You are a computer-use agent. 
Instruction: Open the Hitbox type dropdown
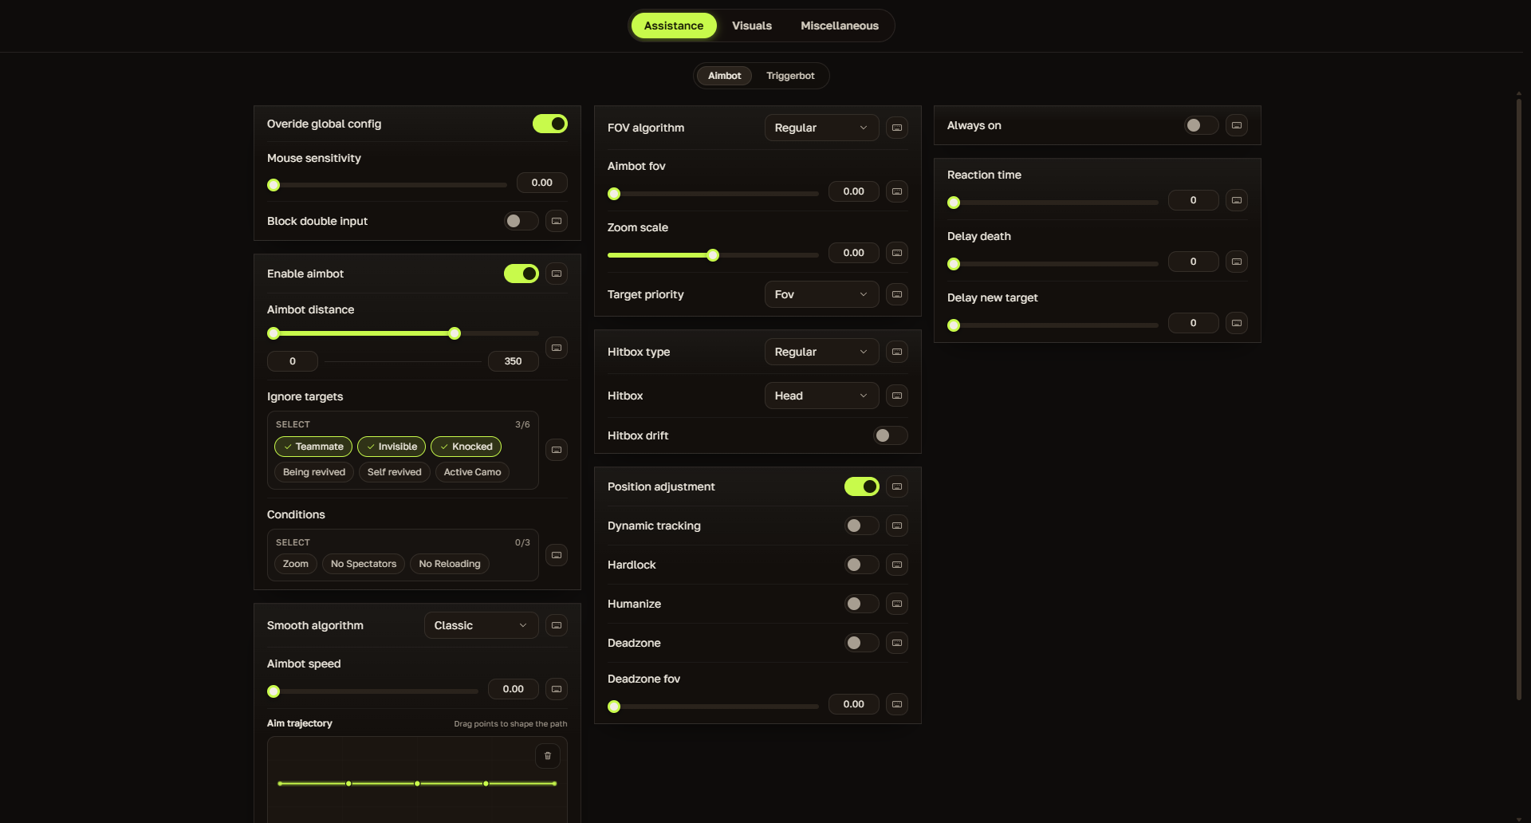821,352
